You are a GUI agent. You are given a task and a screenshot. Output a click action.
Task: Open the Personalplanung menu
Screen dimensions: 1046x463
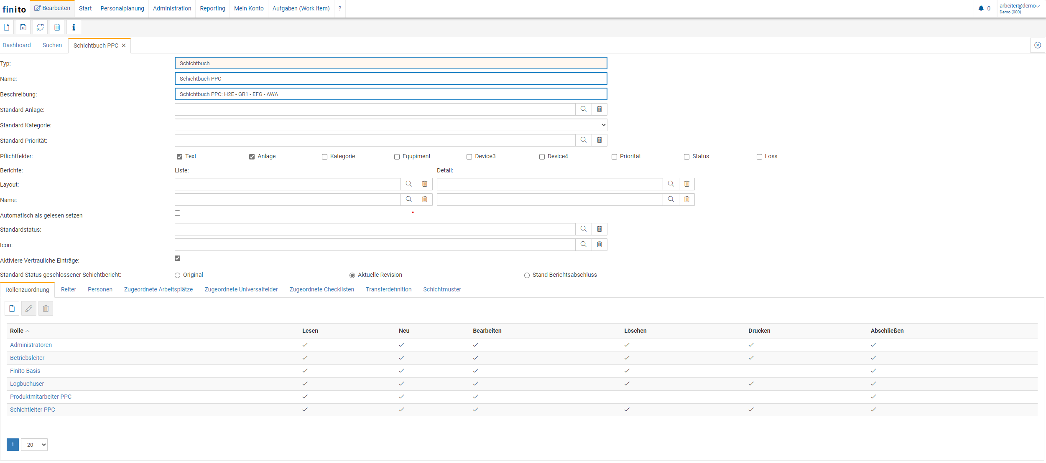122,8
